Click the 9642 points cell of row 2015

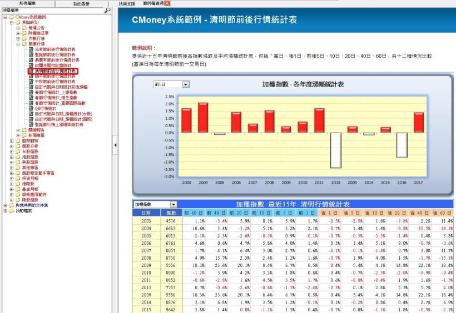click(x=171, y=310)
